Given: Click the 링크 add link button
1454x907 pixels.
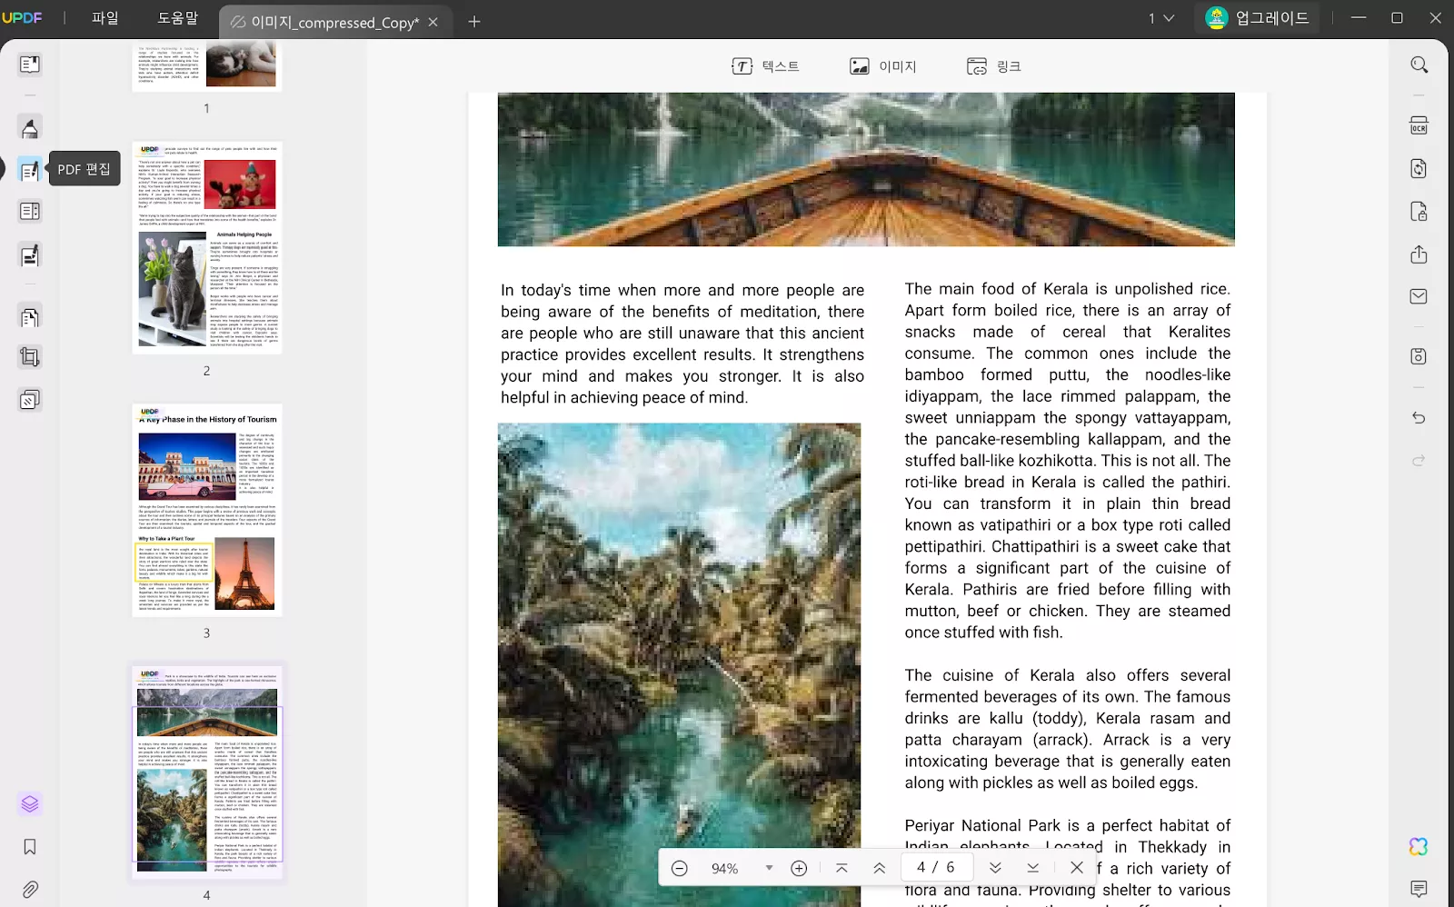Looking at the screenshot, I should (x=994, y=66).
